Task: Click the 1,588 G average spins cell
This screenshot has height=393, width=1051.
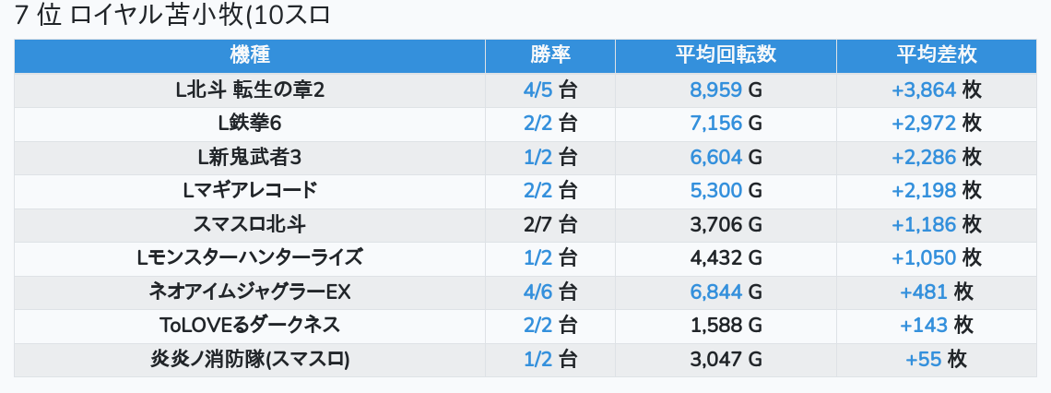Action: coord(726,326)
